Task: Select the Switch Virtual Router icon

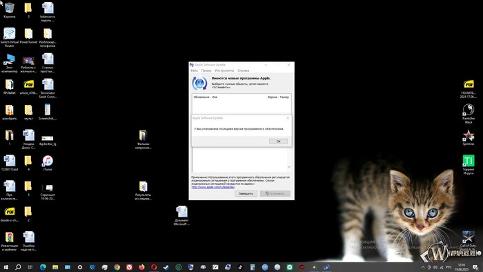Action: pos(9,37)
